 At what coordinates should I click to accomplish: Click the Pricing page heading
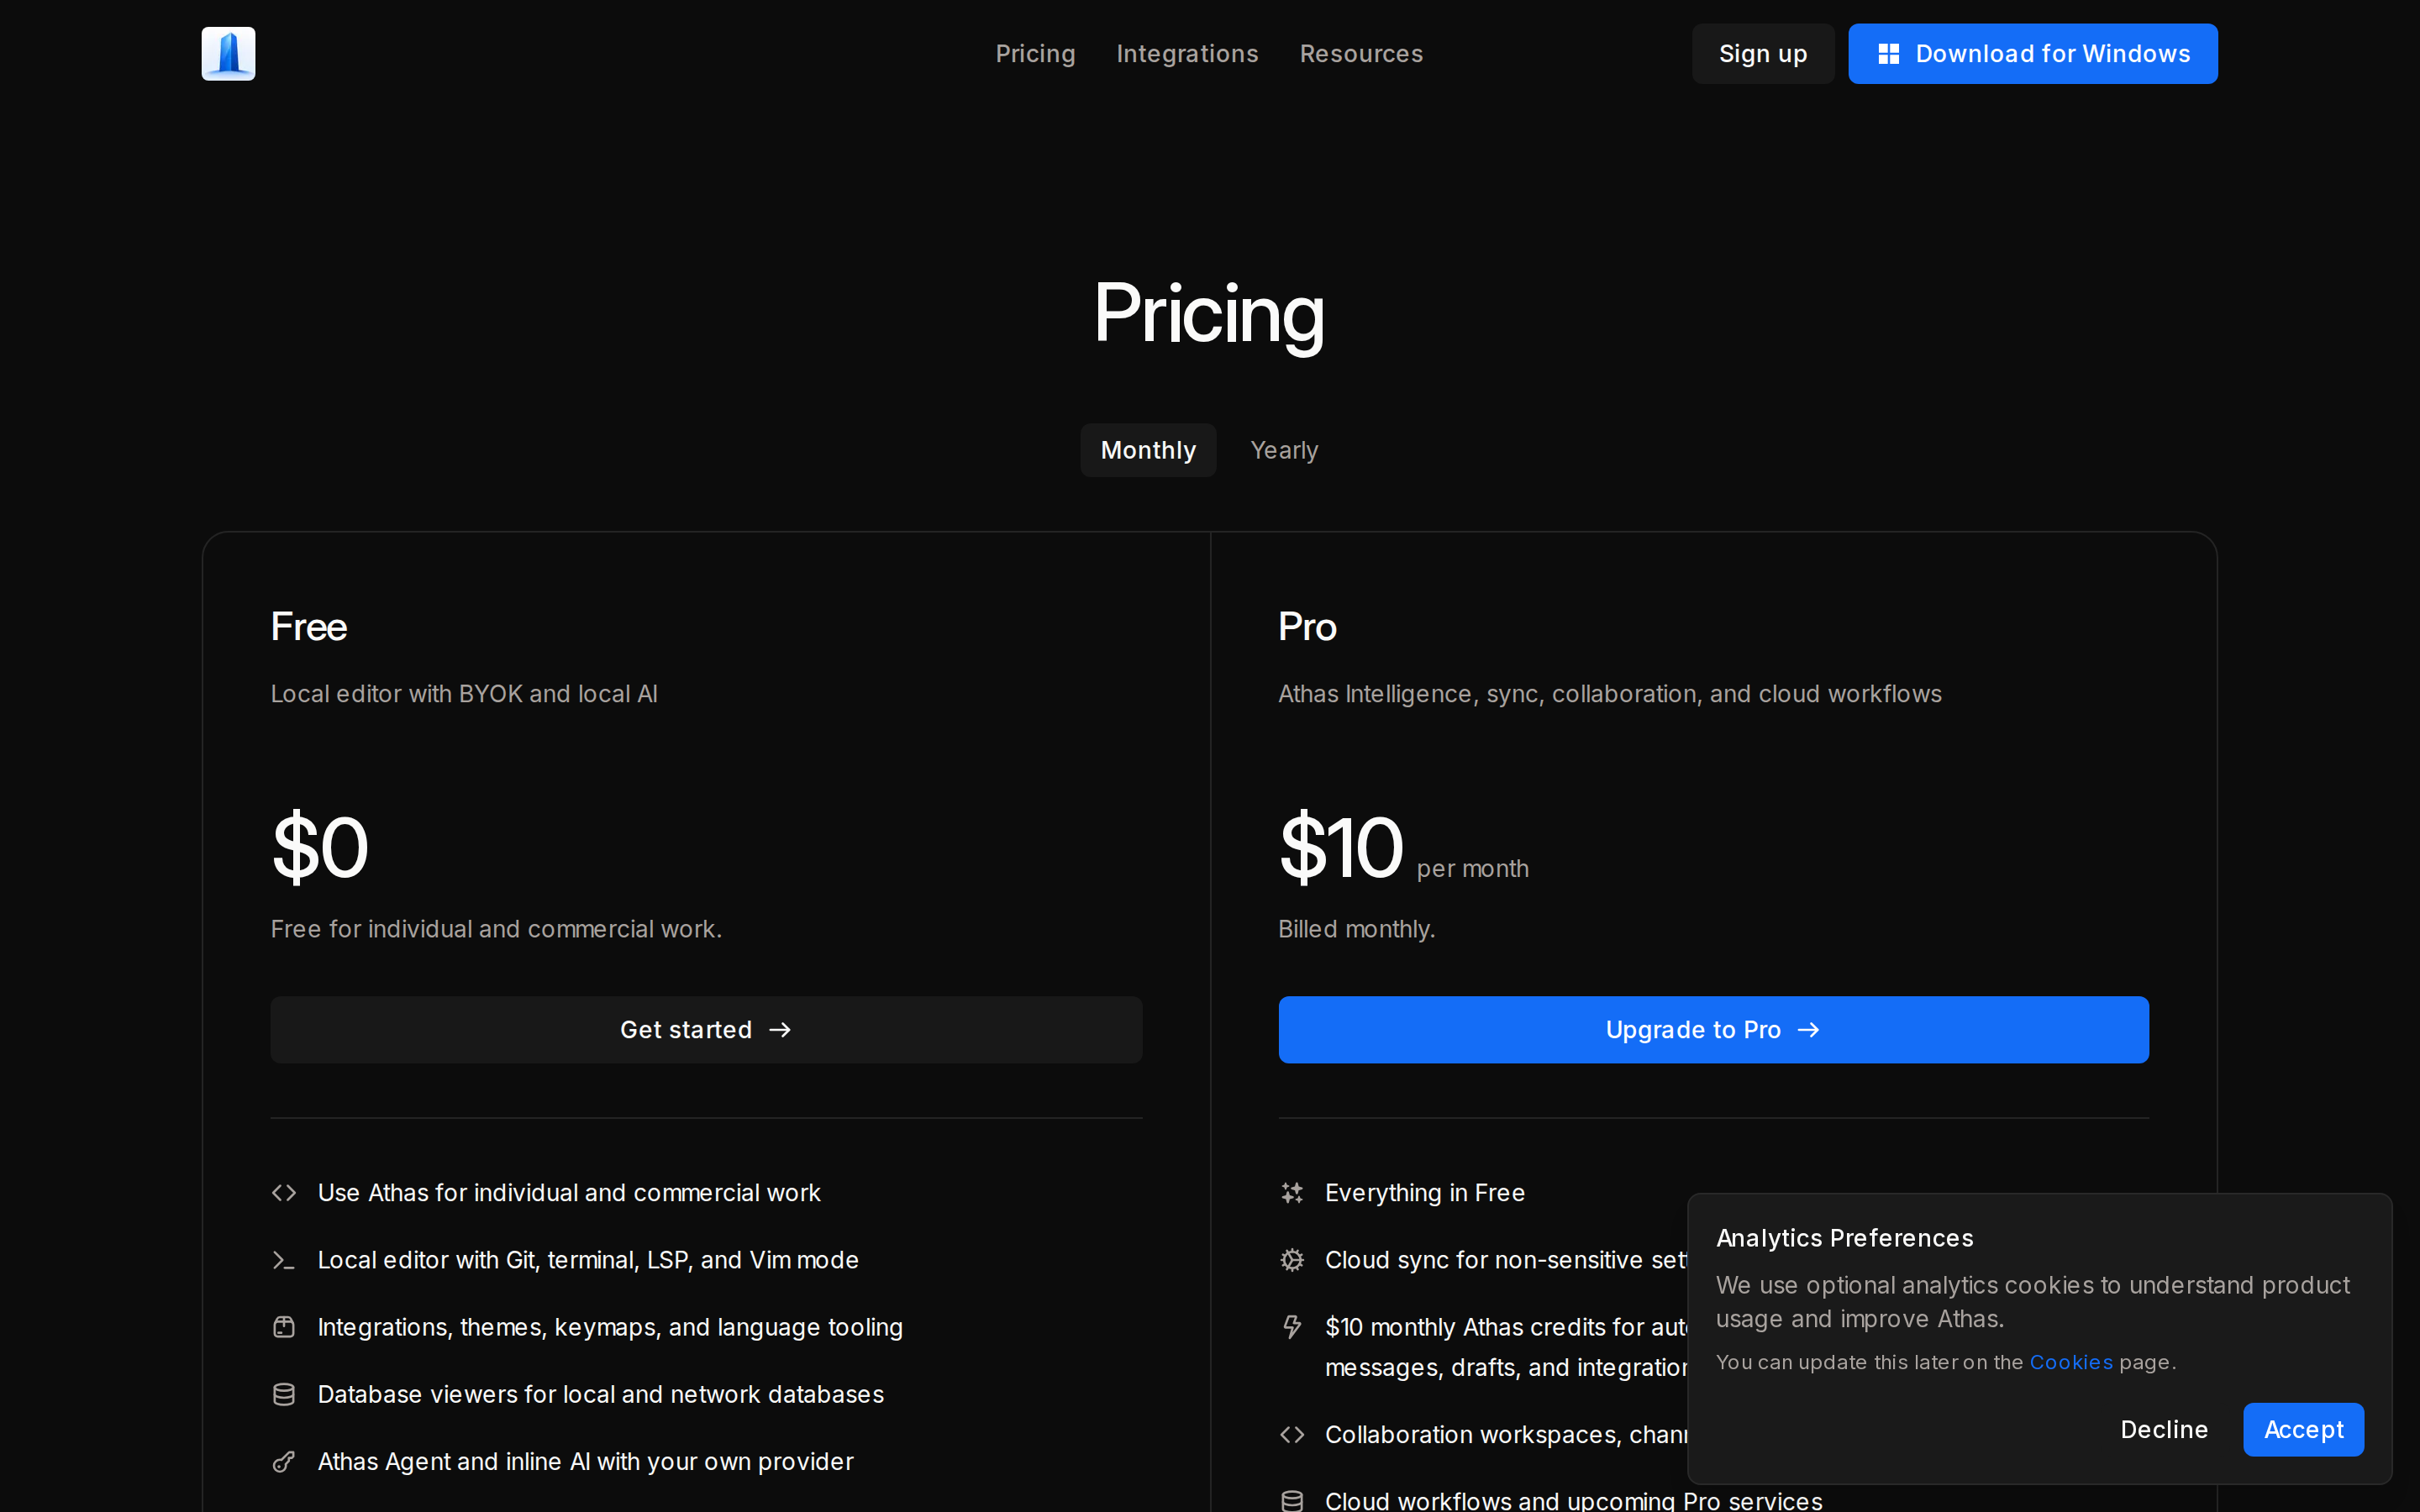[x=1209, y=314]
